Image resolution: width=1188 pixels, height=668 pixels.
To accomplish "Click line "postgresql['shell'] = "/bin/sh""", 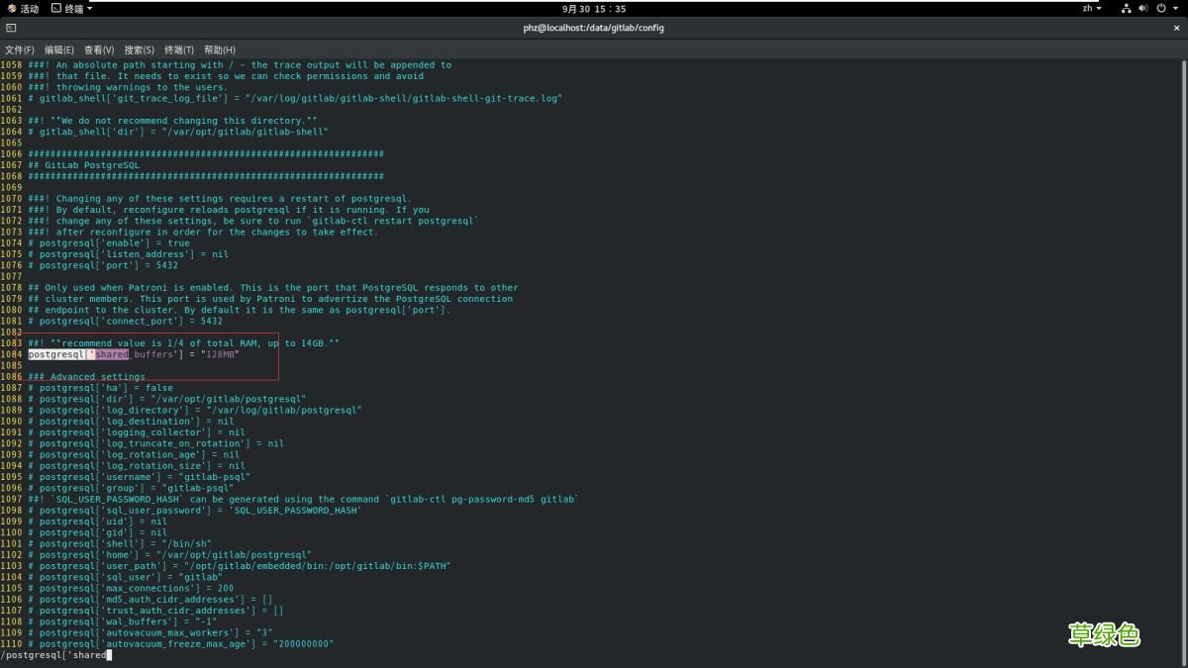I will pos(120,543).
